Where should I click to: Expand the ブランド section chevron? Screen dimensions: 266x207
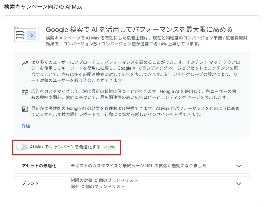pyautogui.click(x=239, y=184)
